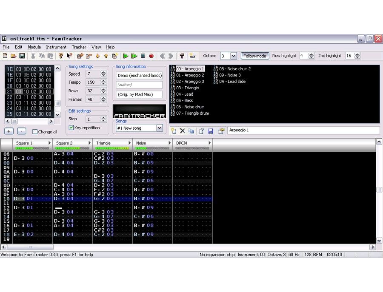The height and width of the screenshot is (292, 383).
Task: Clone instrument with duplicate pages icon
Action: point(191,131)
